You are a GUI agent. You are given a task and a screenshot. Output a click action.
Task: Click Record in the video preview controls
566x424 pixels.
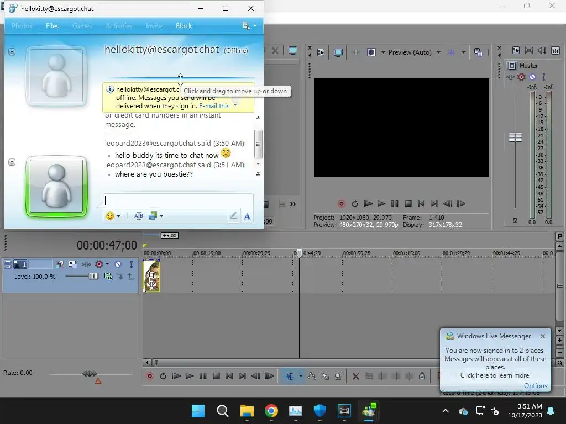tap(341, 204)
